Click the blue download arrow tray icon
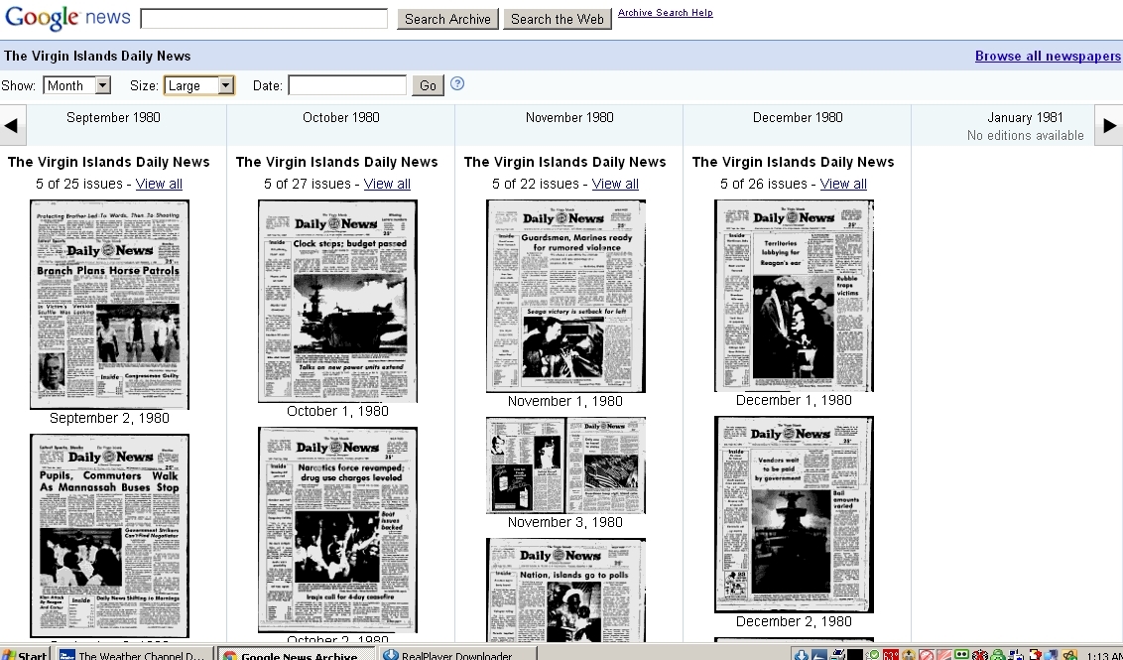 [x=801, y=654]
